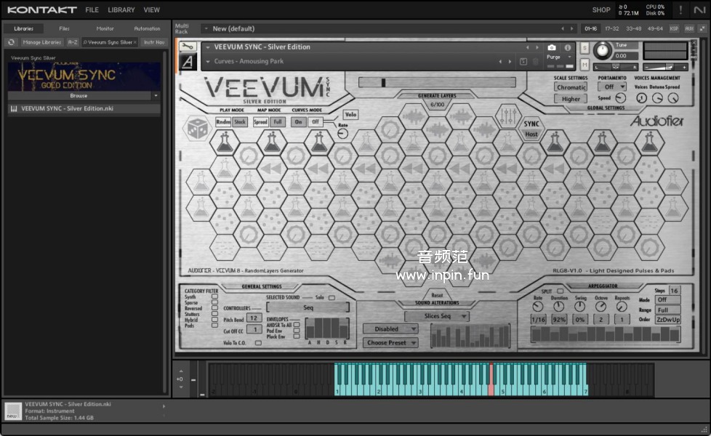Click the Native Instruments logo icon
Image resolution: width=711 pixels, height=436 pixels.
tap(699, 9)
